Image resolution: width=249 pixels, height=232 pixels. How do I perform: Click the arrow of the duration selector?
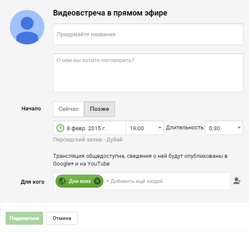(x=239, y=128)
